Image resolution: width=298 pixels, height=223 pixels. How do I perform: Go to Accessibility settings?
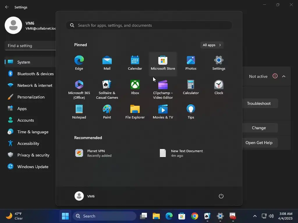(30, 143)
